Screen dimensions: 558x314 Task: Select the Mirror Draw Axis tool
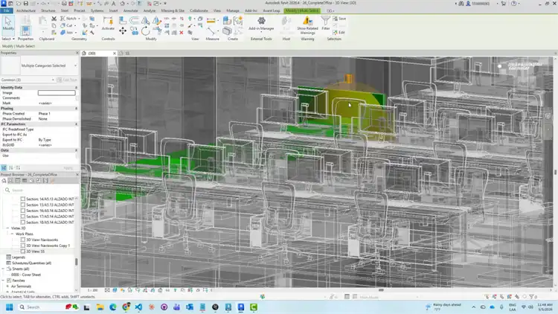point(156,20)
